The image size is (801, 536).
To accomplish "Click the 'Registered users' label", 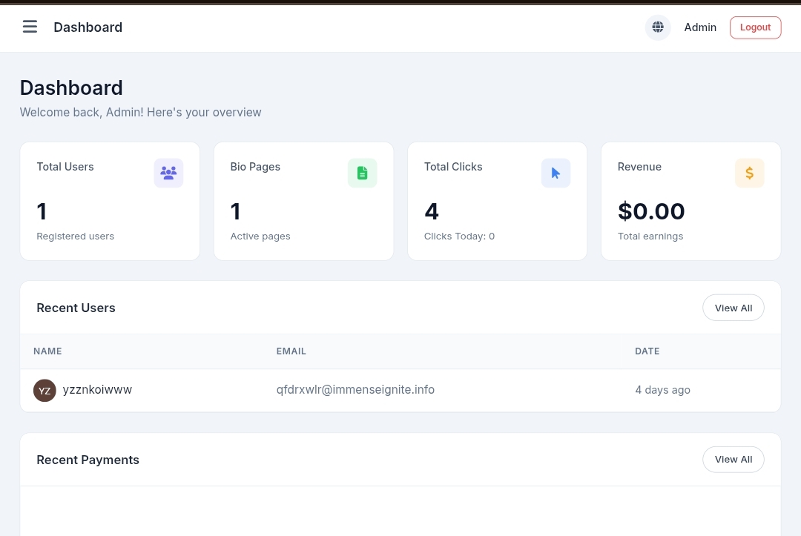I will [75, 236].
